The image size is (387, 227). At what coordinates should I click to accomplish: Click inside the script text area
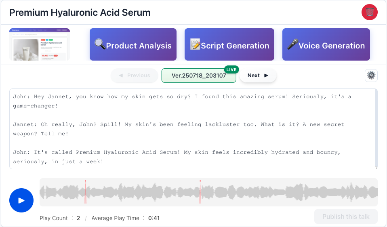[192, 129]
